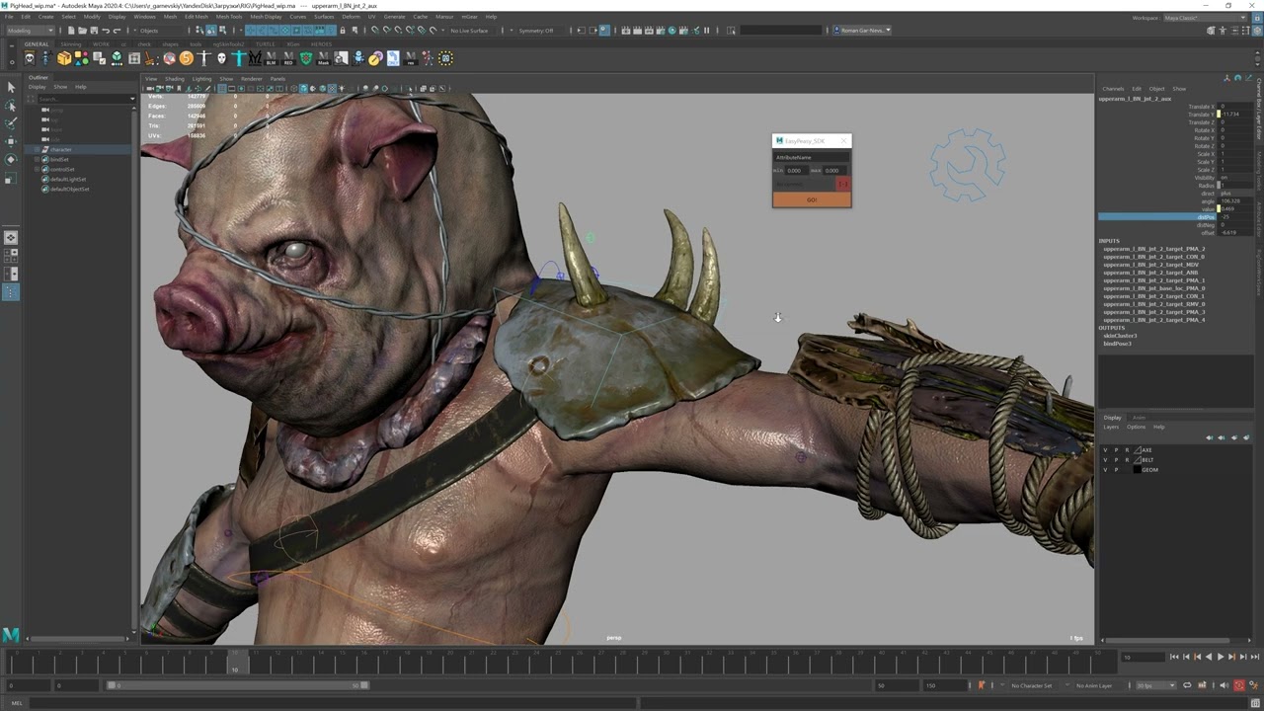The height and width of the screenshot is (711, 1264).
Task: Switch to the Skinning shelf tab
Action: [70, 44]
